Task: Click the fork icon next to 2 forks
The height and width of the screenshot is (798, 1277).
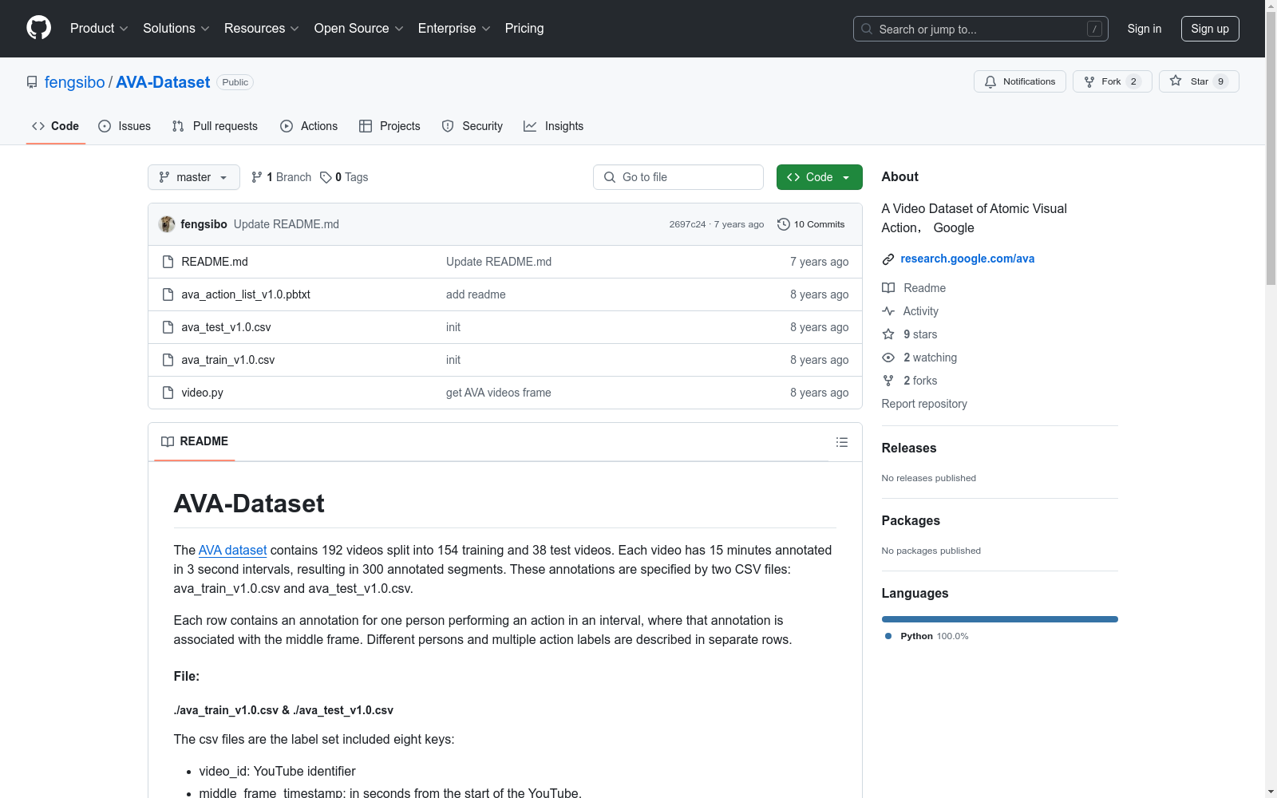Action: click(x=888, y=381)
